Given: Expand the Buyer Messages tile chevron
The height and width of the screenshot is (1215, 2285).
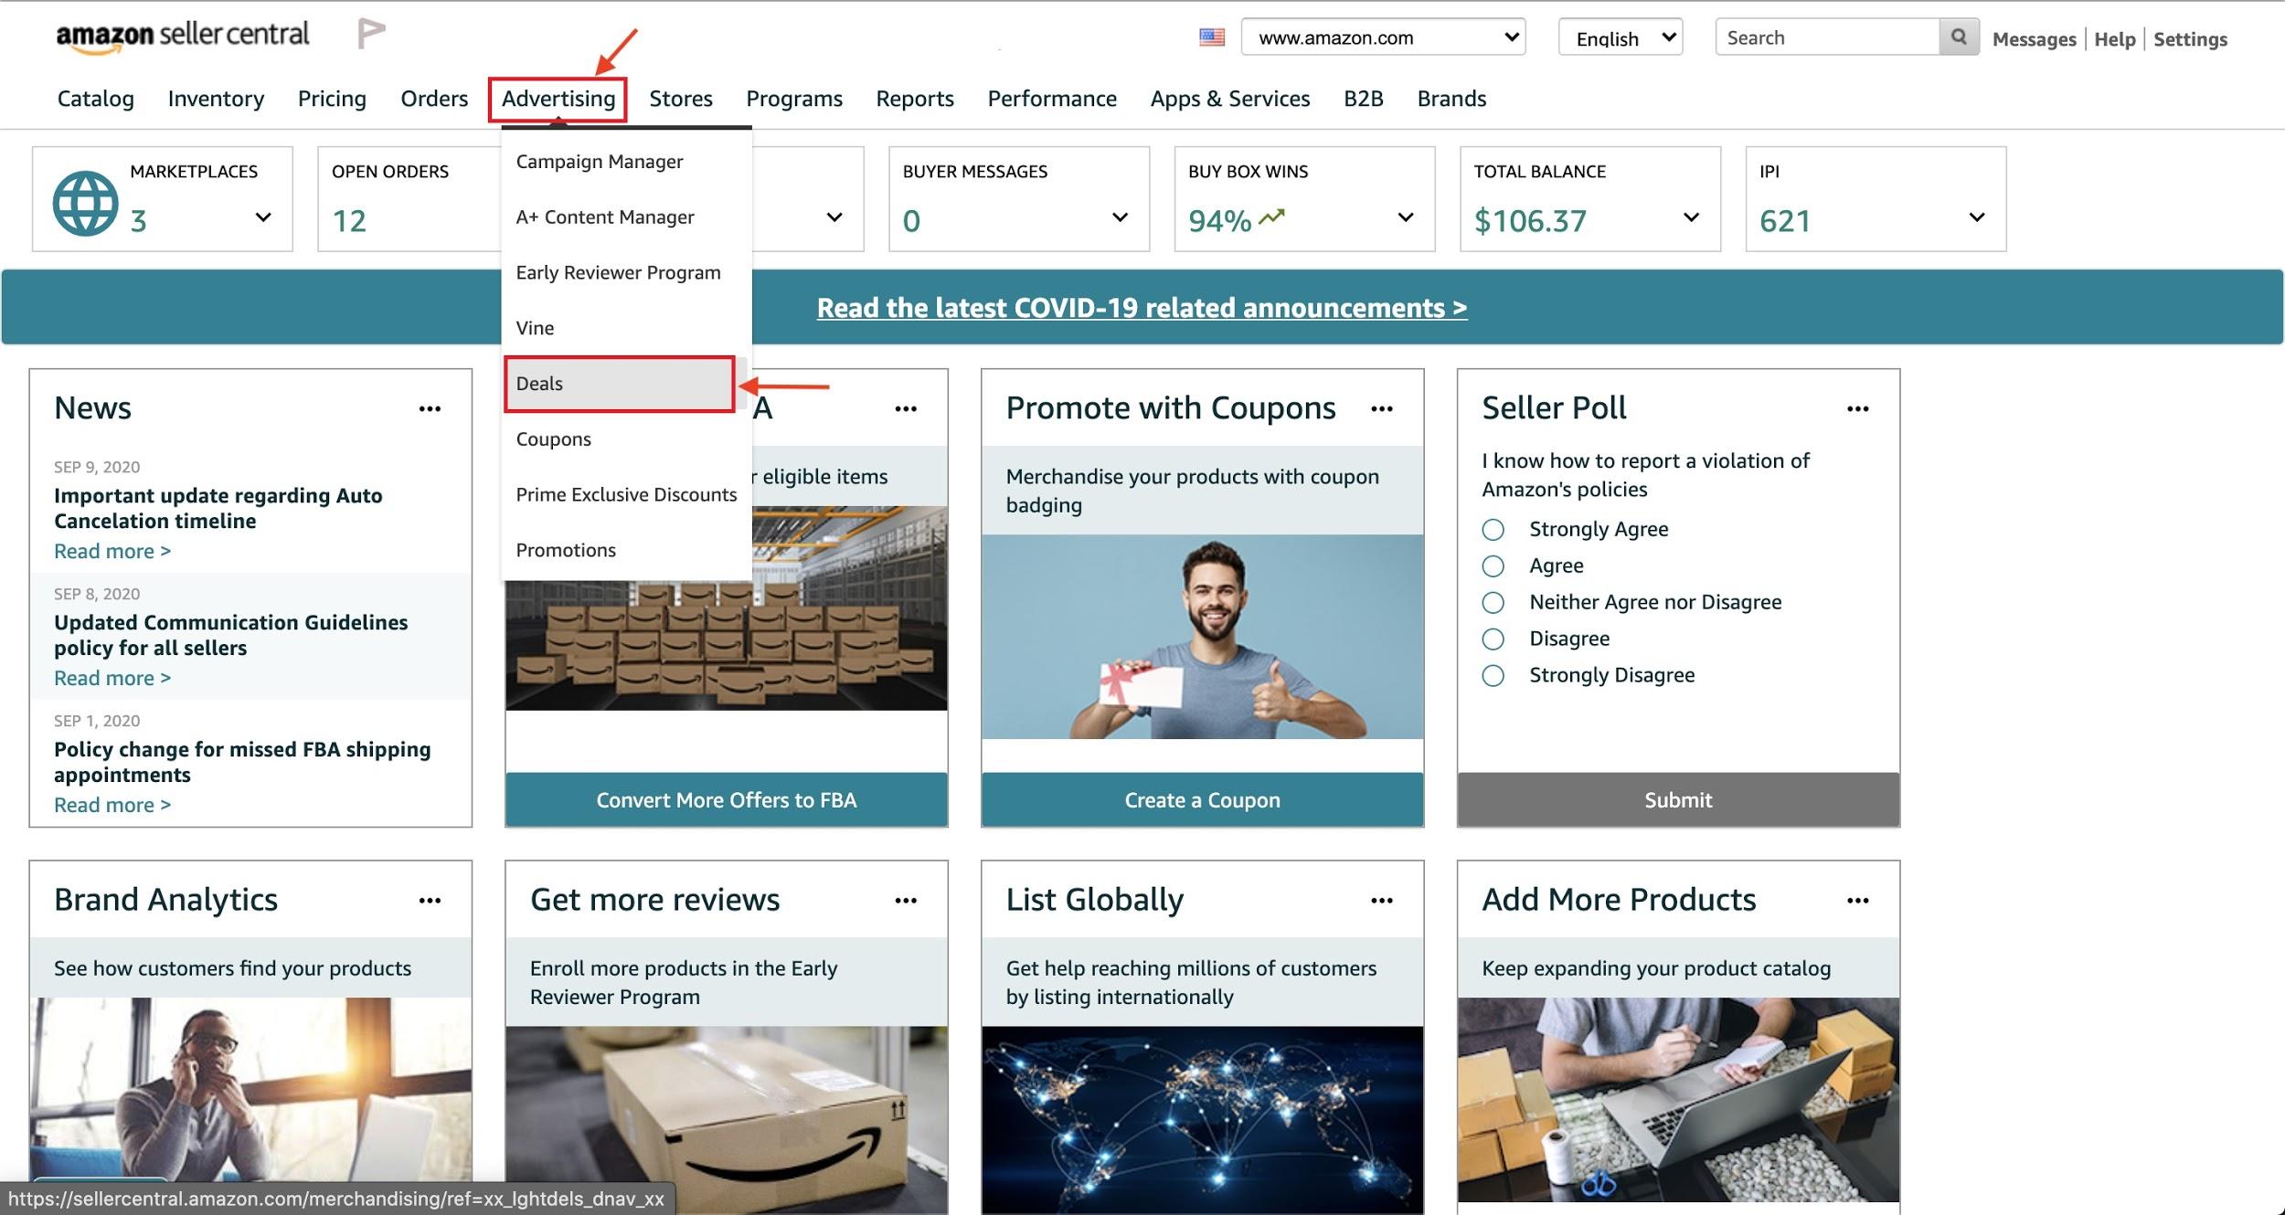Looking at the screenshot, I should [x=1120, y=217].
